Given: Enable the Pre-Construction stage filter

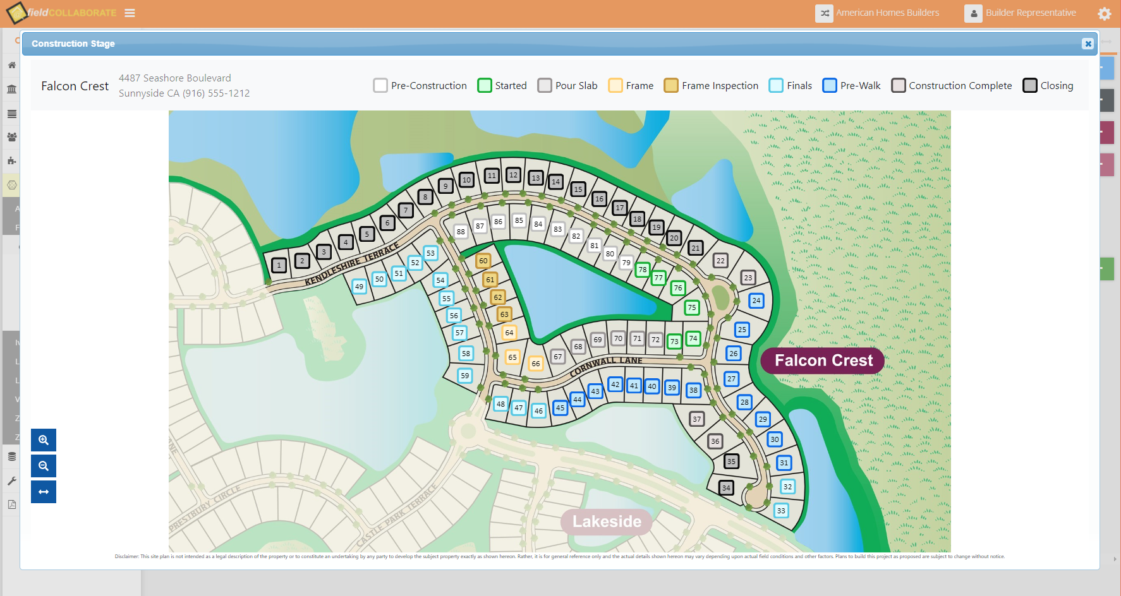Looking at the screenshot, I should point(380,85).
